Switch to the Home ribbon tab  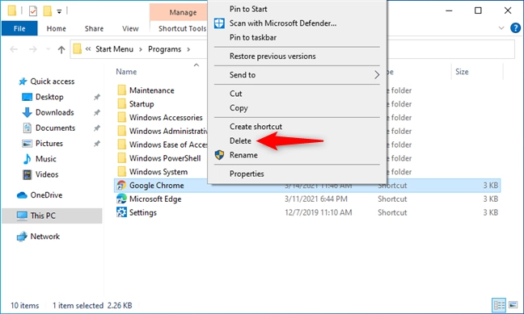(x=56, y=29)
